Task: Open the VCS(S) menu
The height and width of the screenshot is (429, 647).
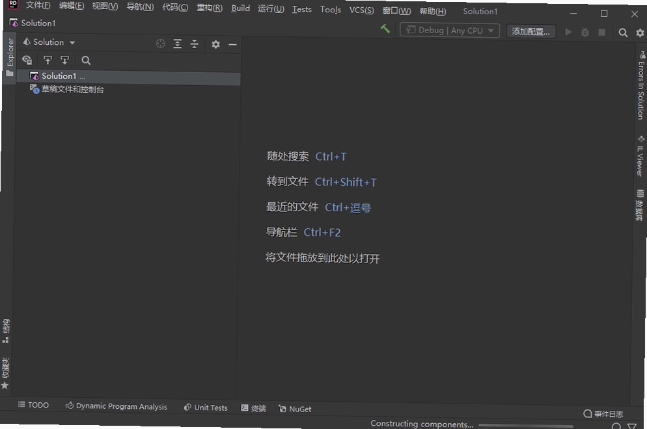Action: (361, 10)
